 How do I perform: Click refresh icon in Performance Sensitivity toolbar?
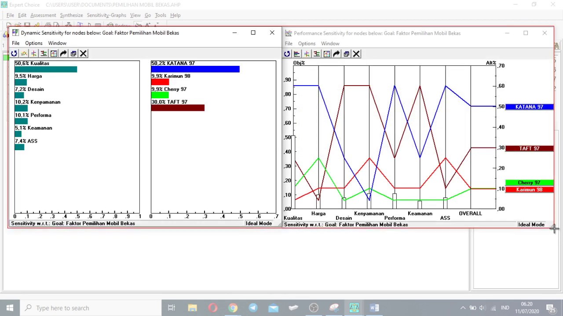point(287,54)
